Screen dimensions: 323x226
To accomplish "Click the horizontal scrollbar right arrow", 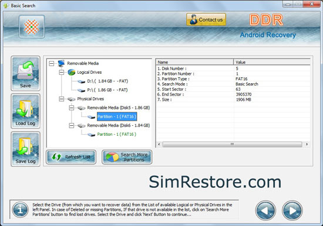I will [x=307, y=144].
